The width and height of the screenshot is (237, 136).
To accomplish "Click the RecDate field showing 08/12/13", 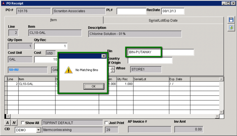I will [173, 11].
